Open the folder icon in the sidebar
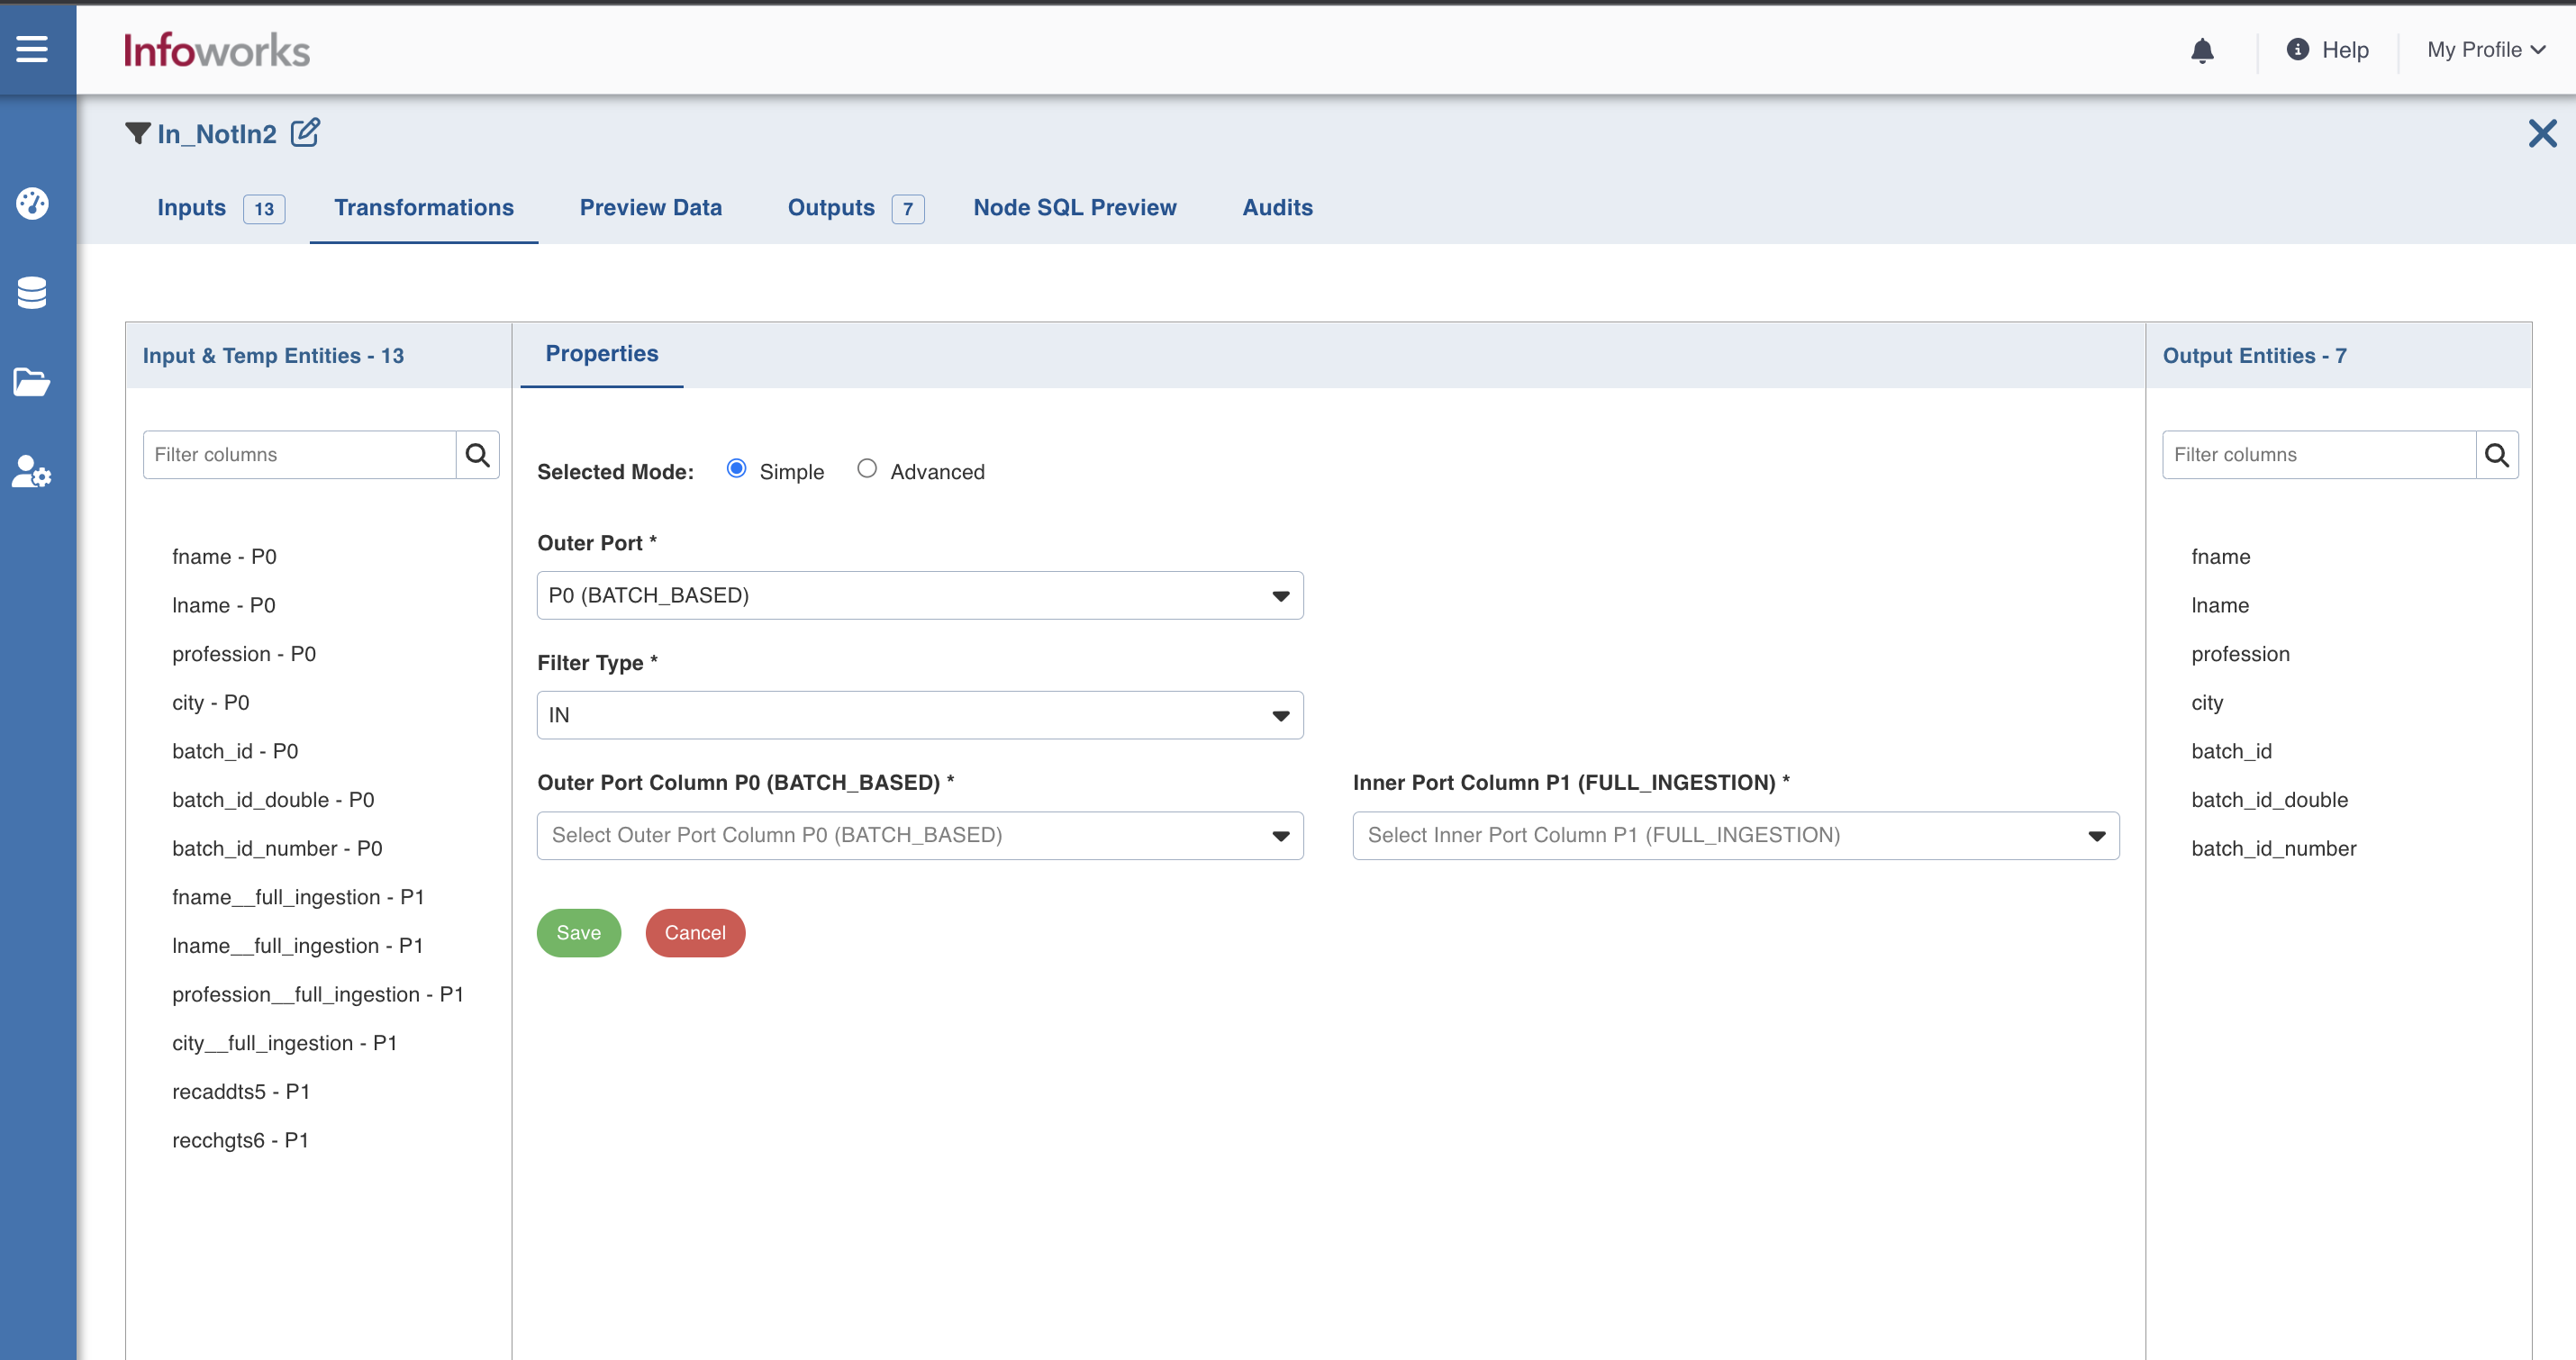Image resolution: width=2576 pixels, height=1360 pixels. [32, 382]
